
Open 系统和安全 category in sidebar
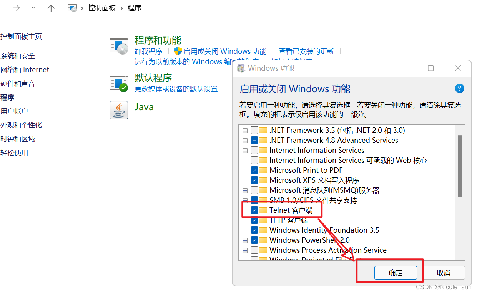tap(18, 56)
